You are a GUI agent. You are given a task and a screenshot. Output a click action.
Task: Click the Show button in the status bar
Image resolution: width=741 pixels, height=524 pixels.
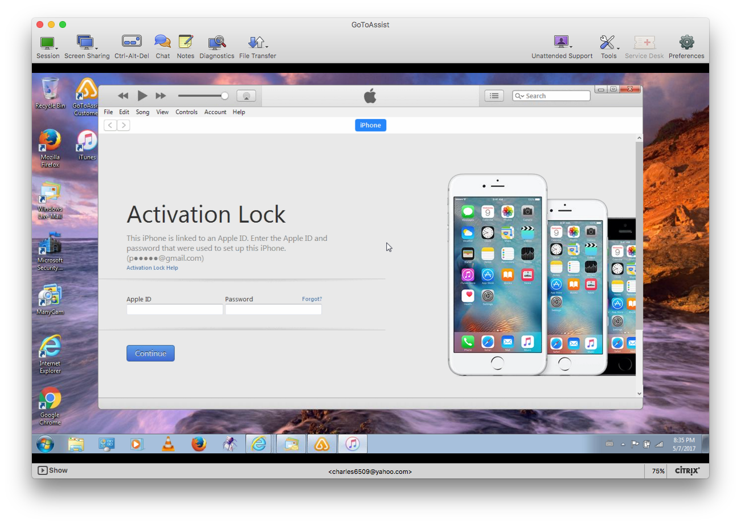[52, 470]
